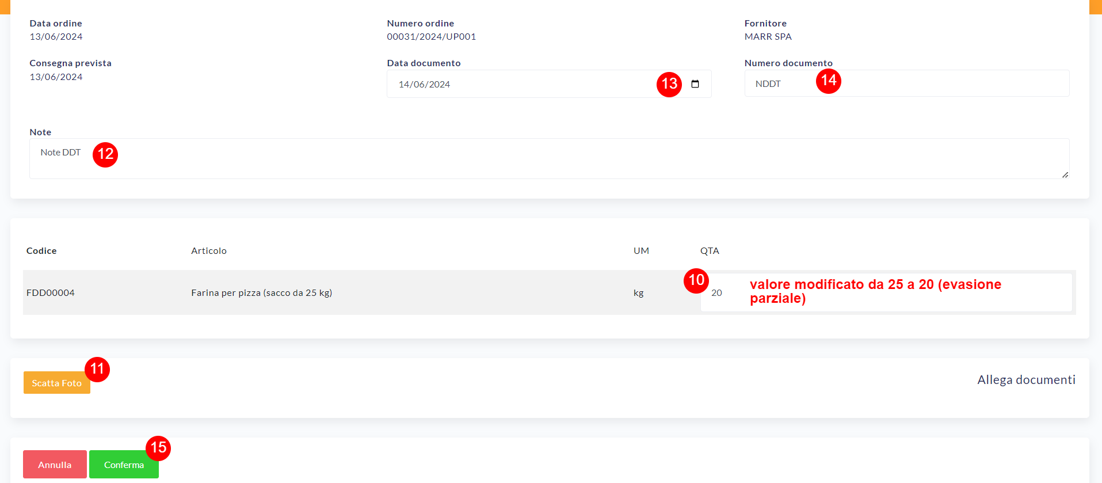Viewport: 1102px width, 483px height.
Task: Click the red badge numbered 13
Action: point(669,84)
